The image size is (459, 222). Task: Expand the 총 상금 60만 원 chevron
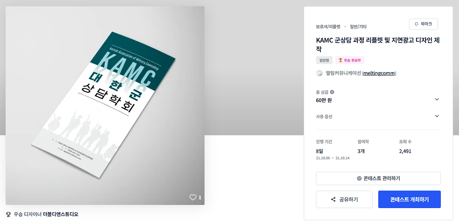click(x=437, y=99)
